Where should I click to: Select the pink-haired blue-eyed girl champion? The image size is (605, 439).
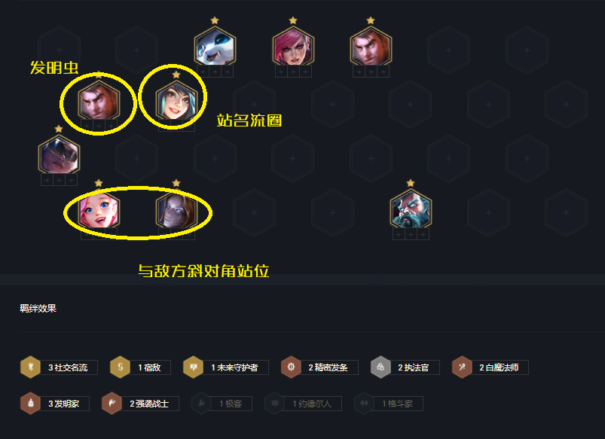(99, 212)
